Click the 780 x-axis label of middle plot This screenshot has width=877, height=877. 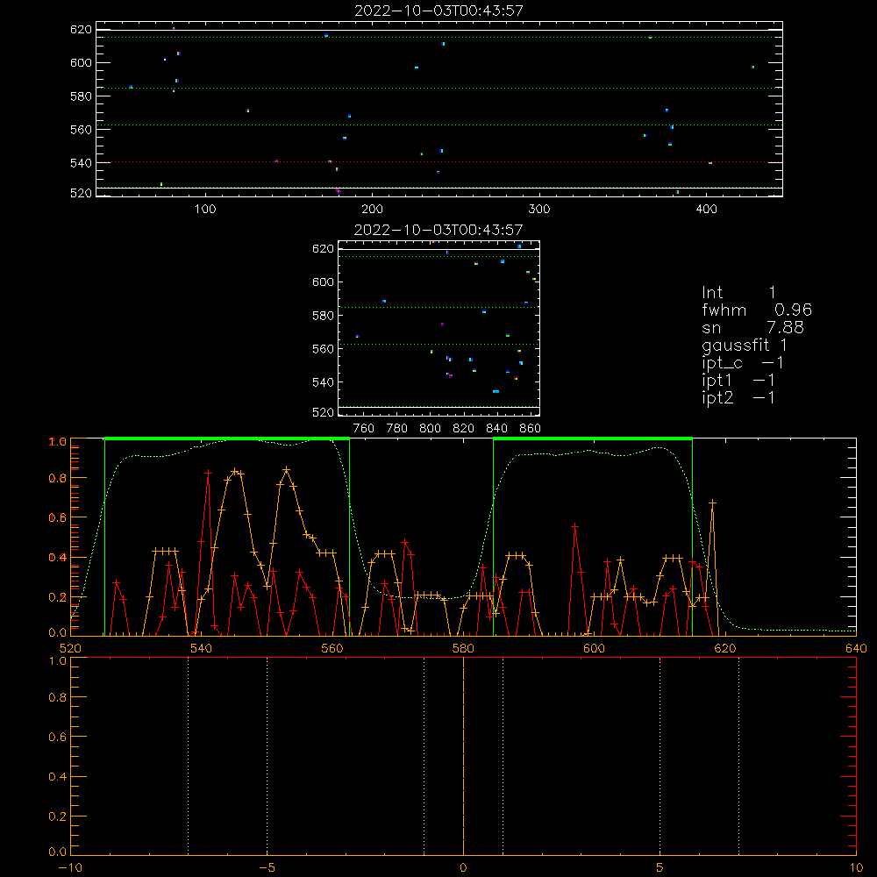pyautogui.click(x=397, y=429)
